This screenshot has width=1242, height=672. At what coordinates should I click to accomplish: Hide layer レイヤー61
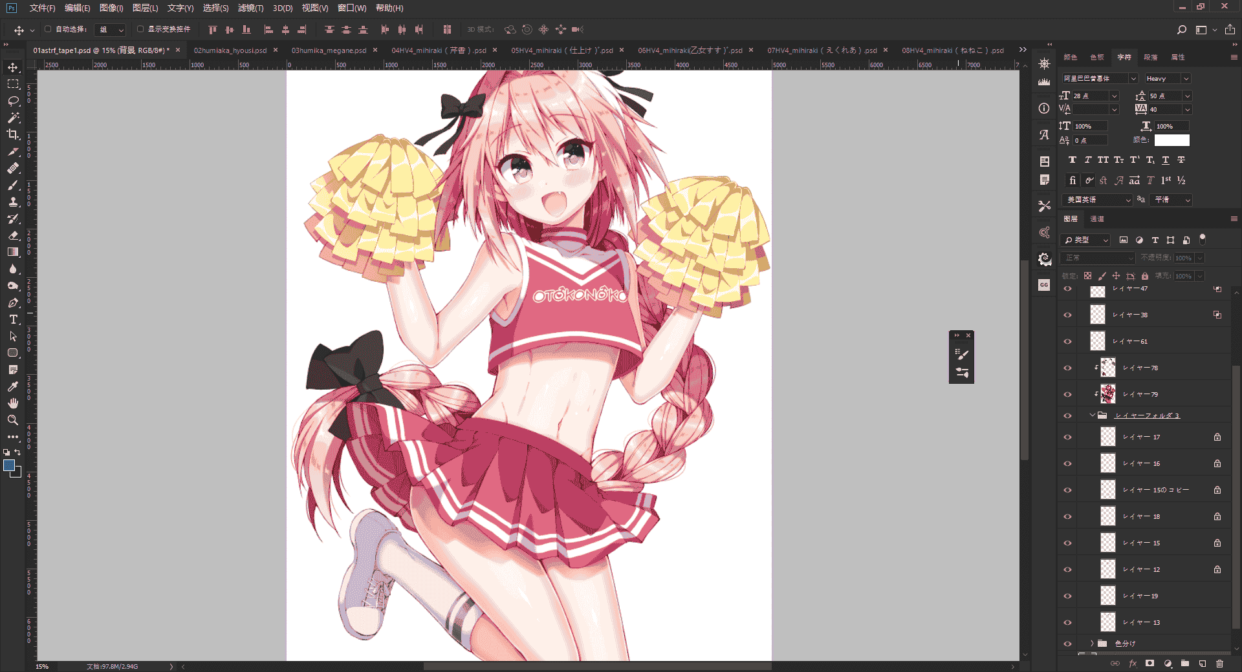tap(1067, 342)
